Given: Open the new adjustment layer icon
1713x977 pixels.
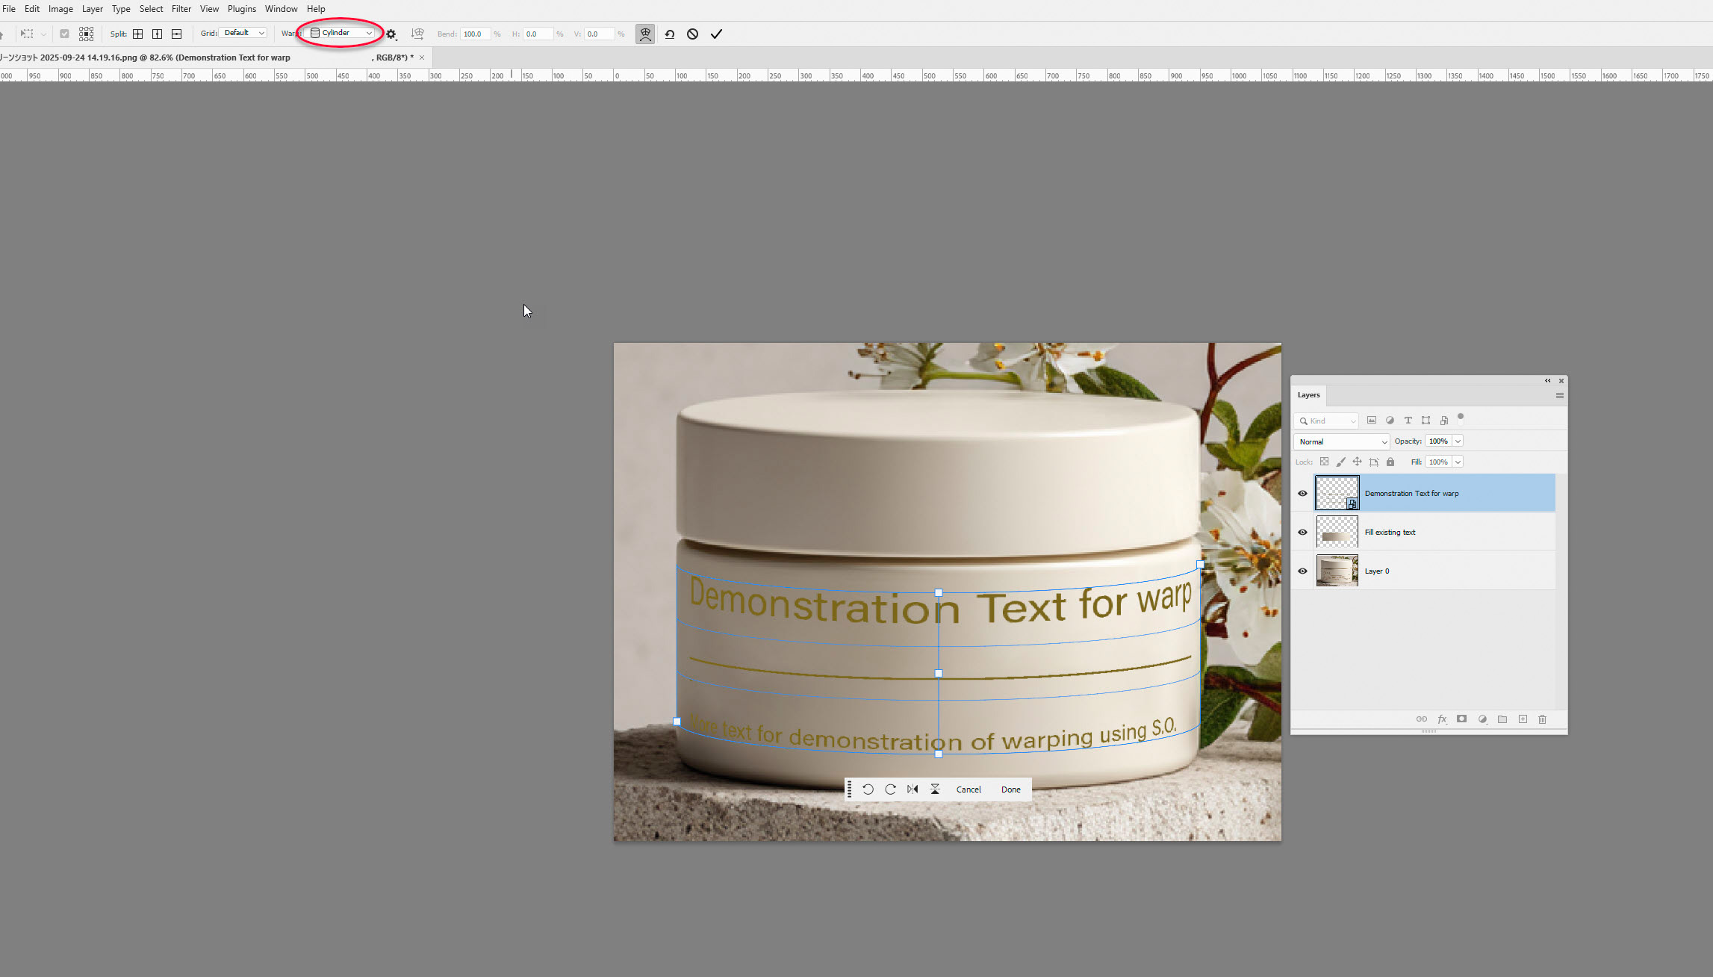Looking at the screenshot, I should pyautogui.click(x=1482, y=719).
